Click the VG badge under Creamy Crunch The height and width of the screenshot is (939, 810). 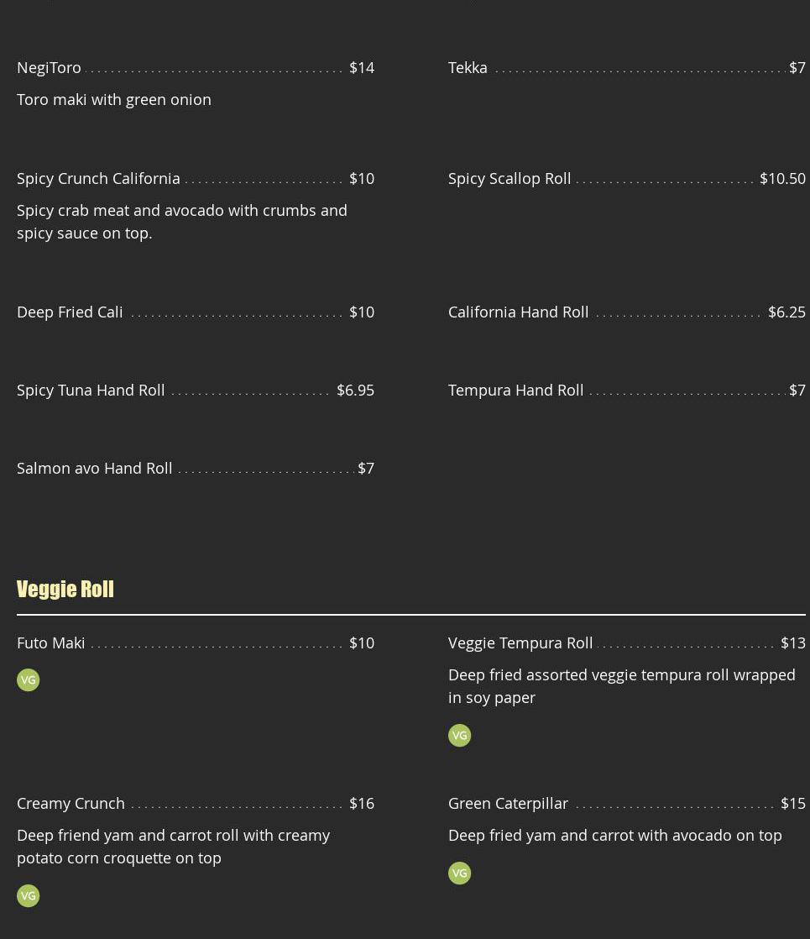(29, 896)
